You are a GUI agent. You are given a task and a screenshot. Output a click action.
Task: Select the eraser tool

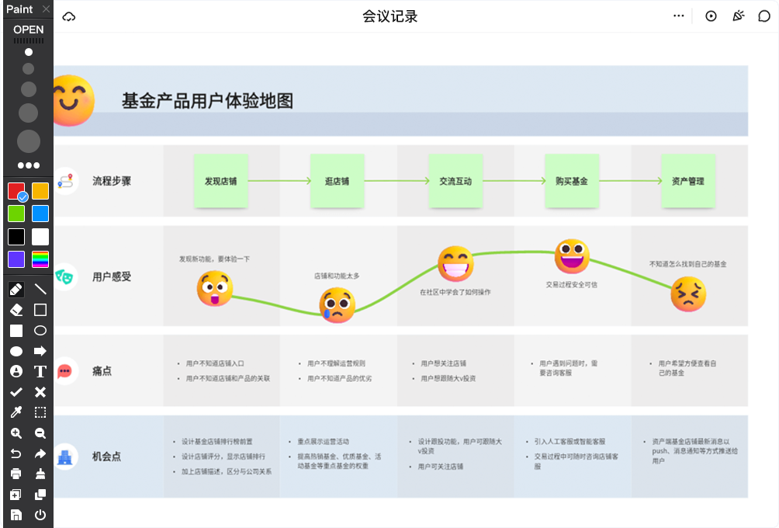tap(16, 310)
